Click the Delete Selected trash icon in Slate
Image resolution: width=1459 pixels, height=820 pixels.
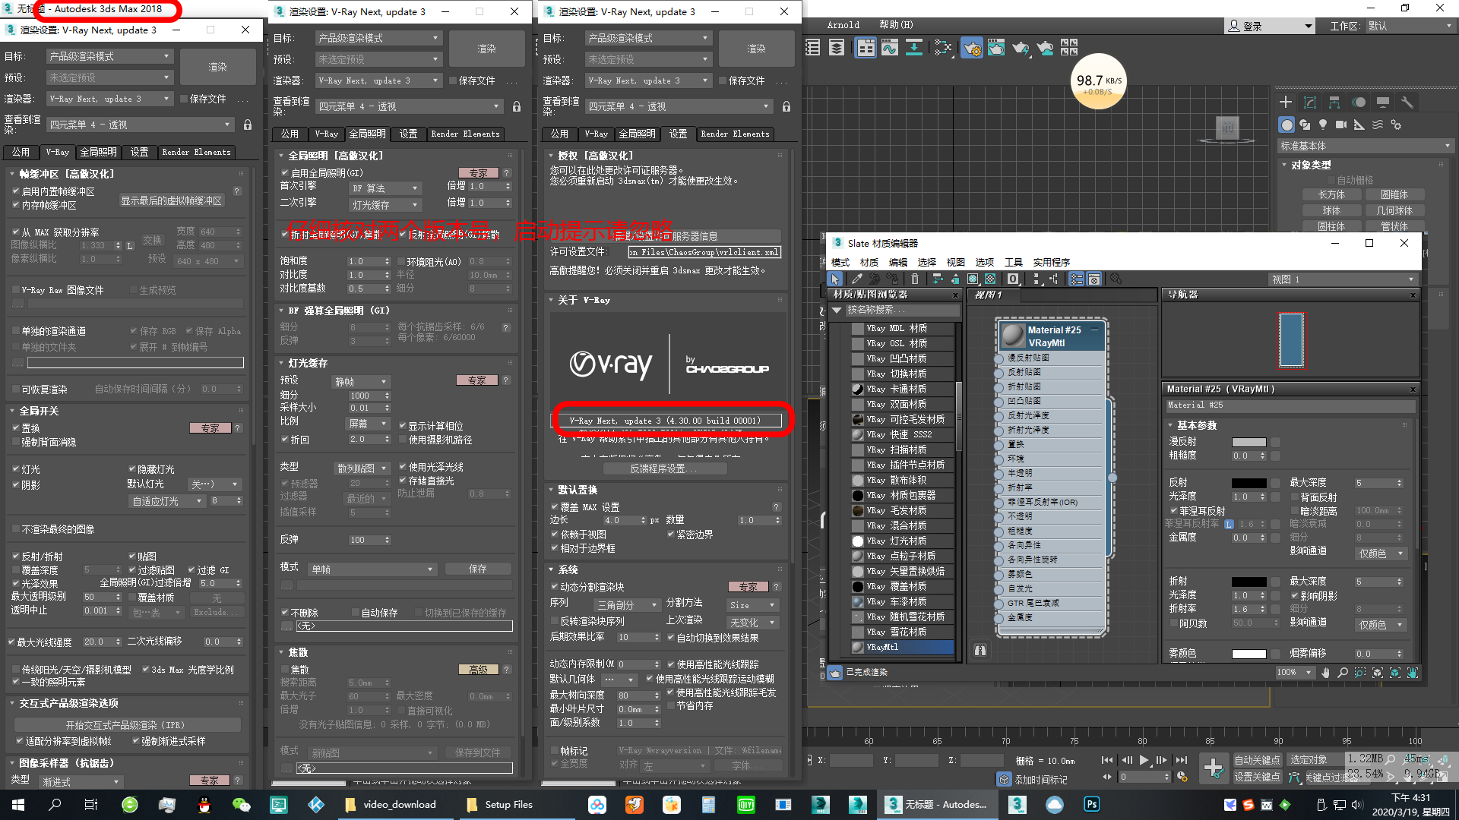[x=915, y=279]
